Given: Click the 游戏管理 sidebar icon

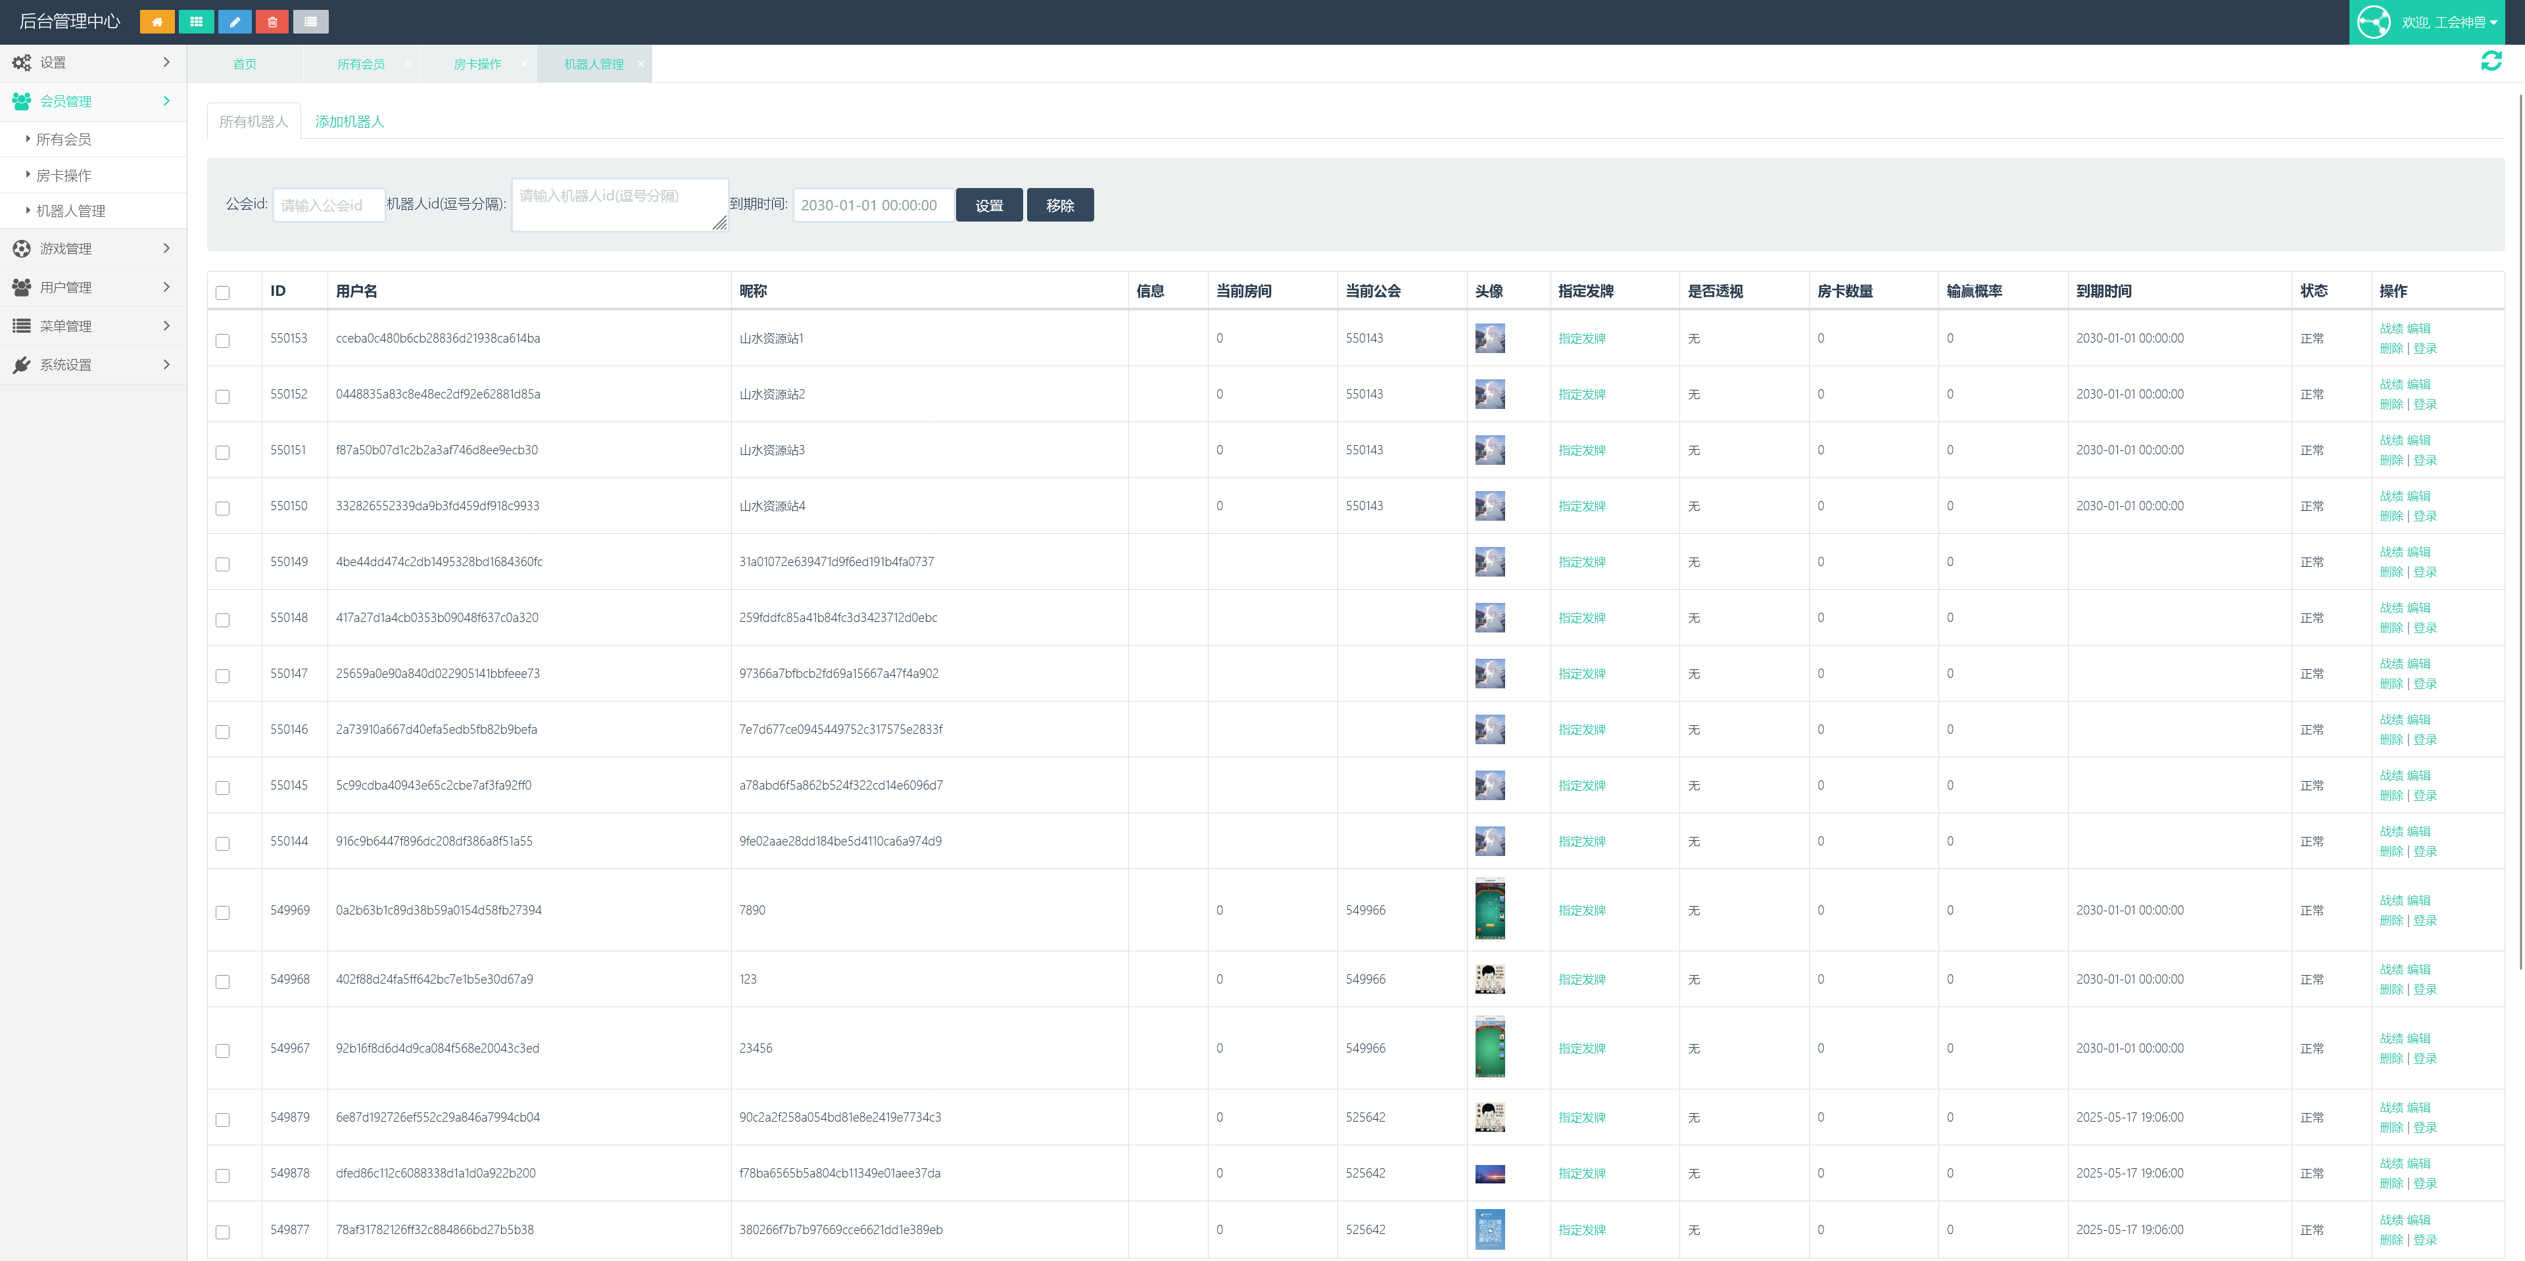Looking at the screenshot, I should coord(22,249).
